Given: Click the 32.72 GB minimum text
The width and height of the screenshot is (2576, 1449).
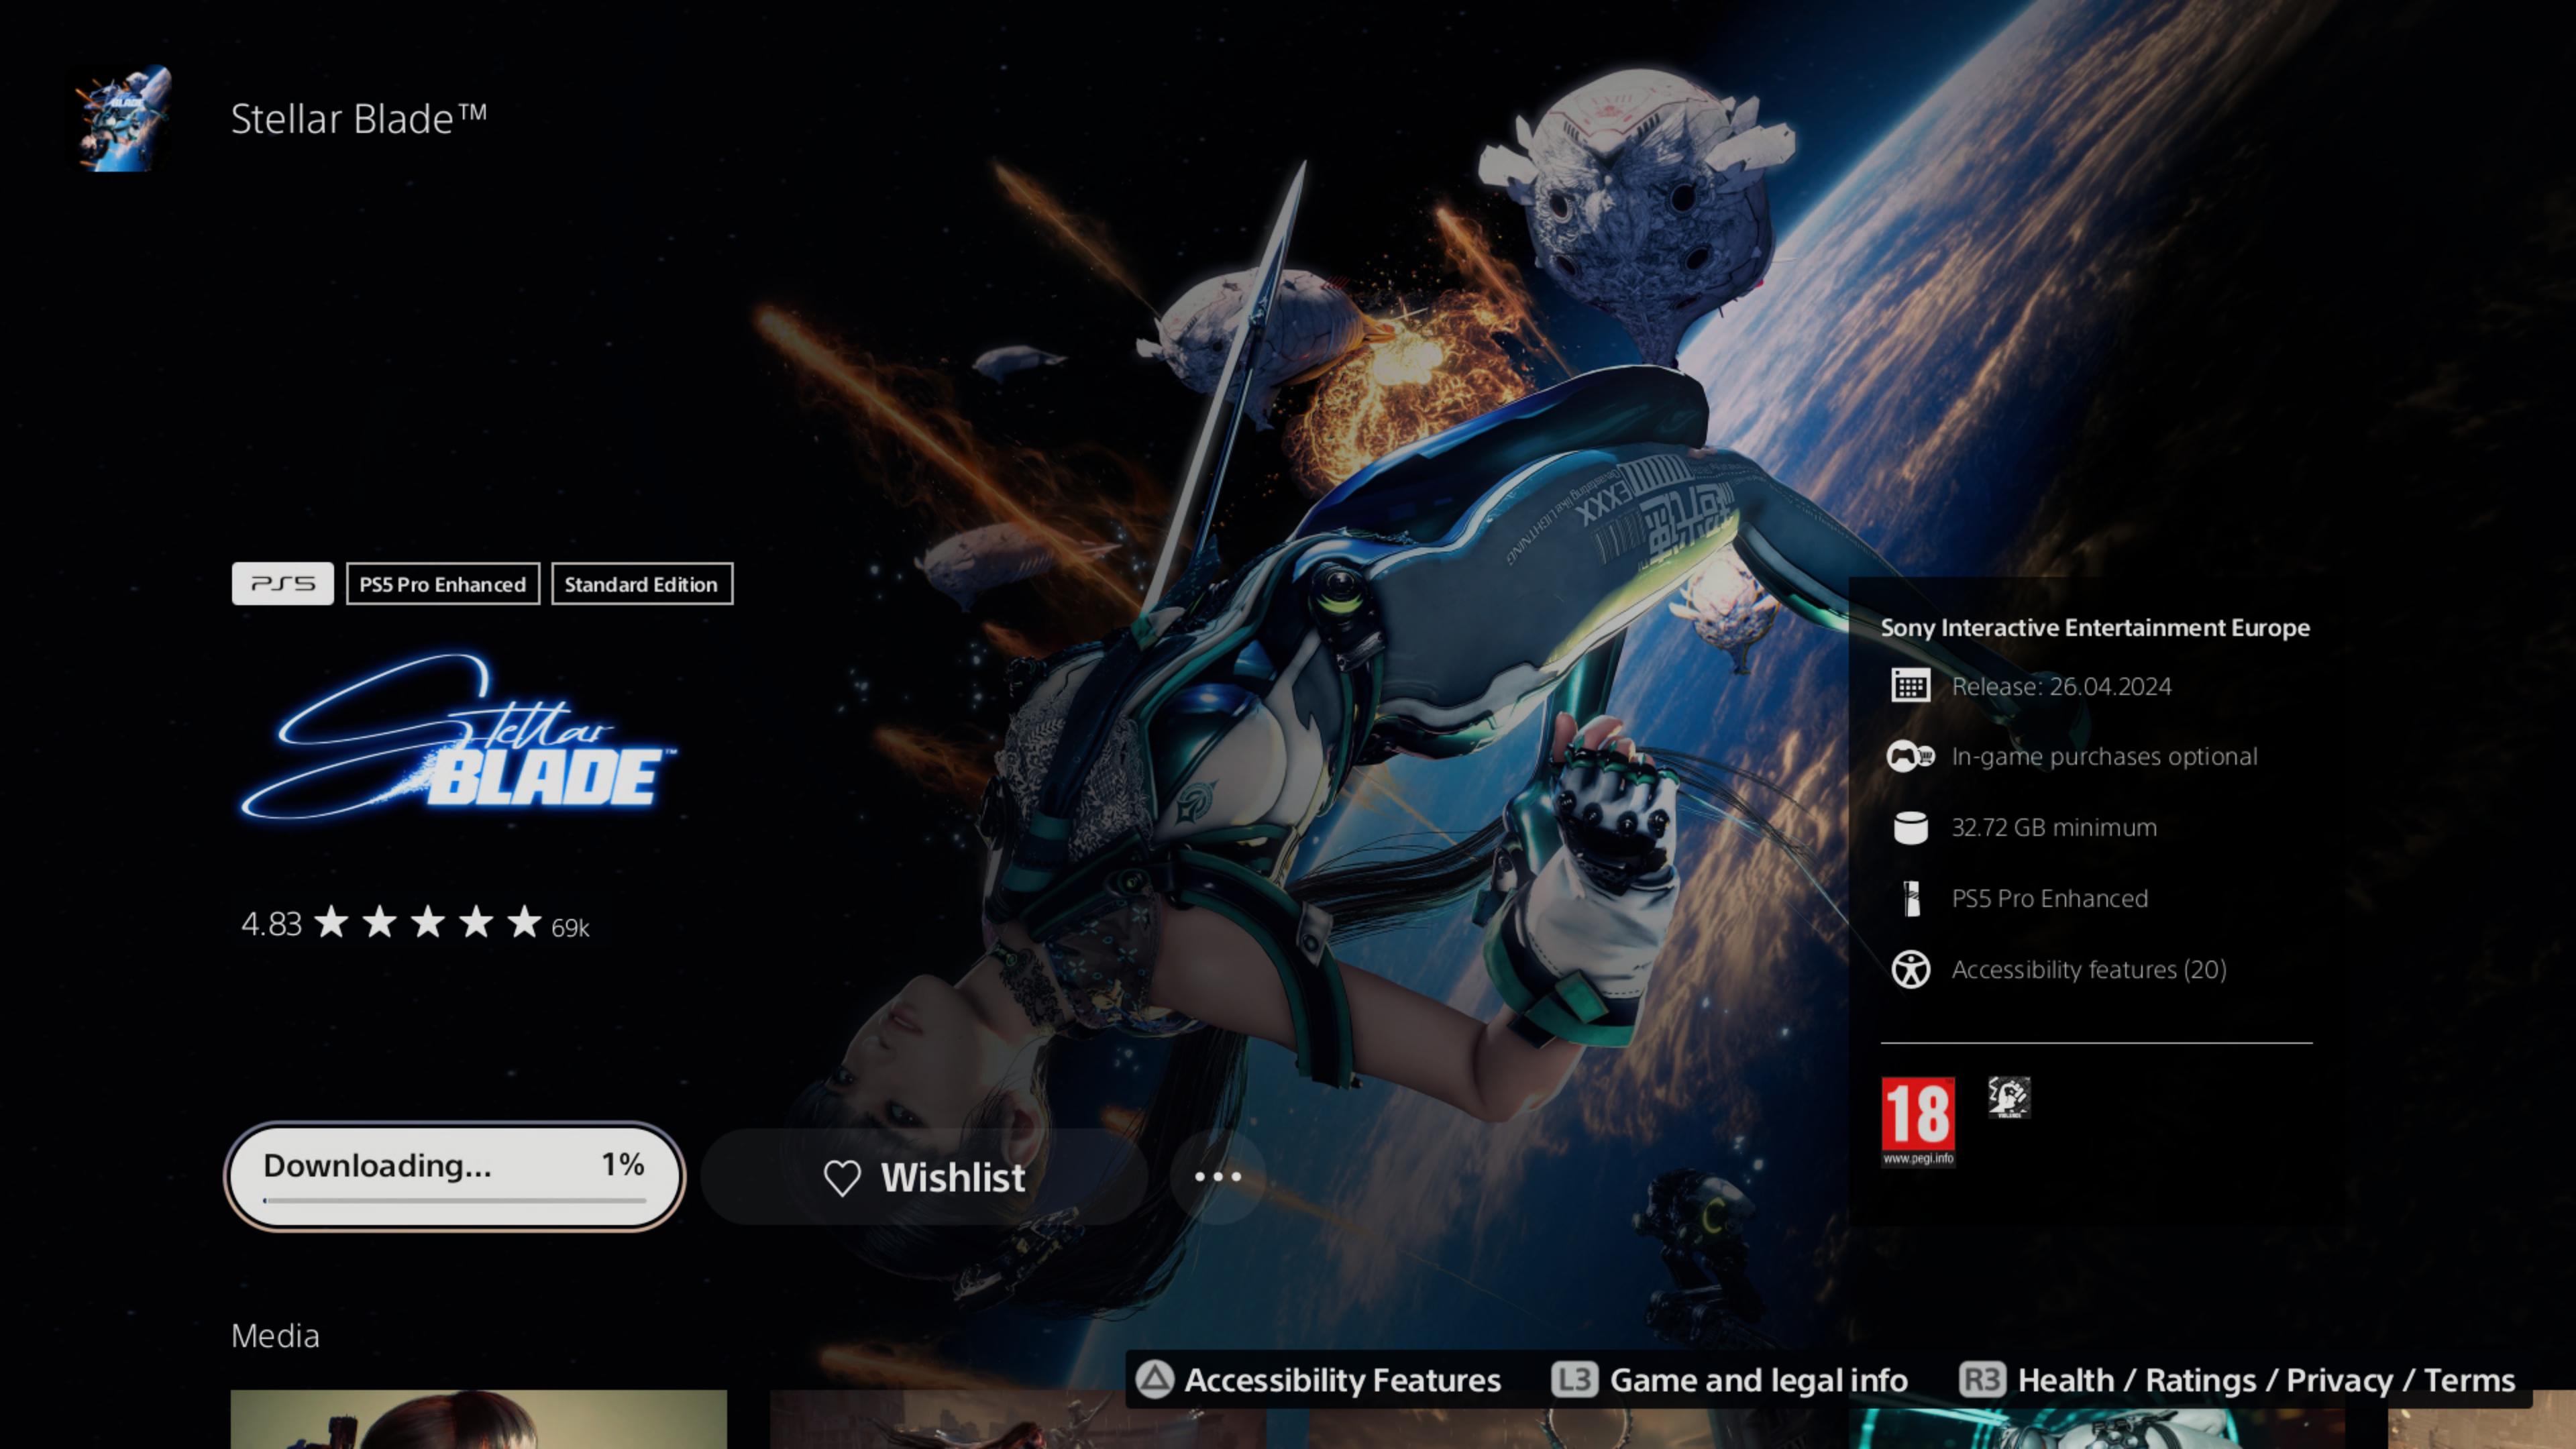Looking at the screenshot, I should (2054, 827).
